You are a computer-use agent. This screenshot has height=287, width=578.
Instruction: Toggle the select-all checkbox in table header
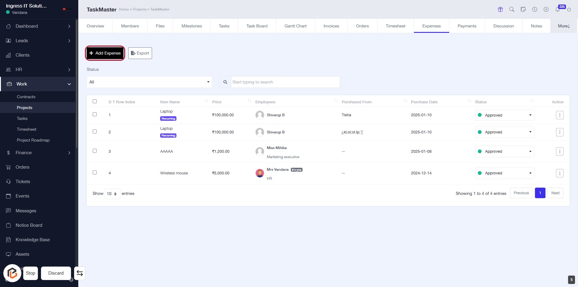point(95,101)
